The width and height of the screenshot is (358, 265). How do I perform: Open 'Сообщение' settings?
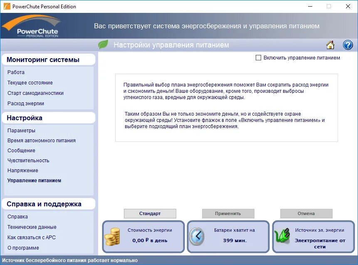[21, 151]
